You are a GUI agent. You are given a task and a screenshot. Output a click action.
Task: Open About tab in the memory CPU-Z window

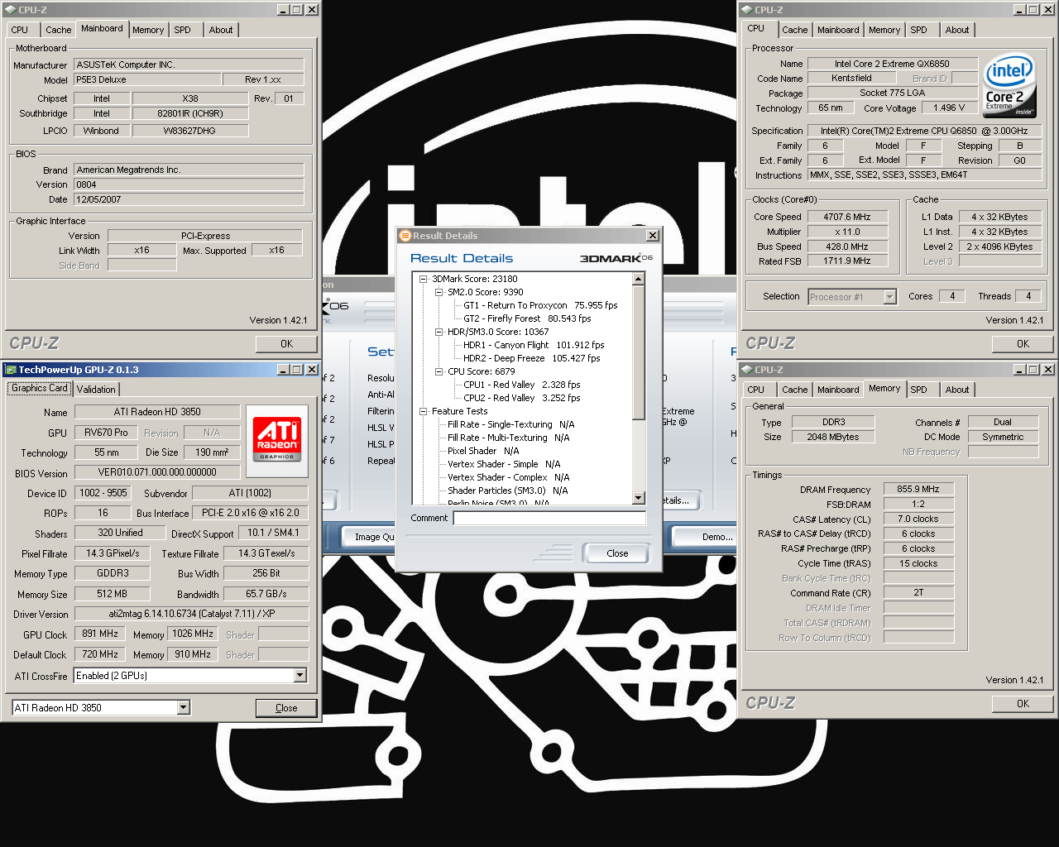tap(957, 390)
